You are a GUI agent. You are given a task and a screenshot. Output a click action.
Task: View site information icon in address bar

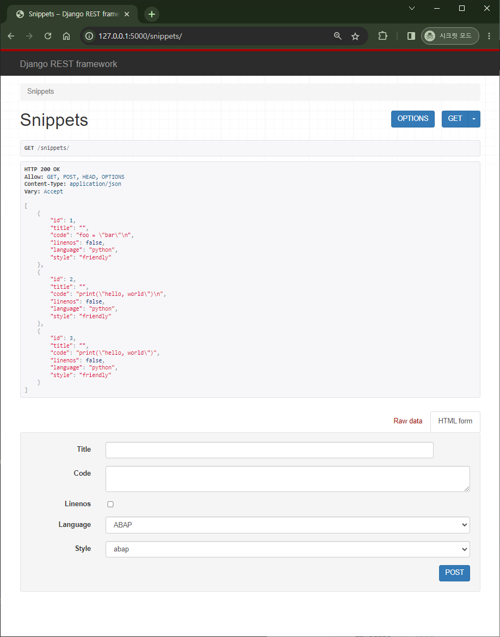pos(89,36)
